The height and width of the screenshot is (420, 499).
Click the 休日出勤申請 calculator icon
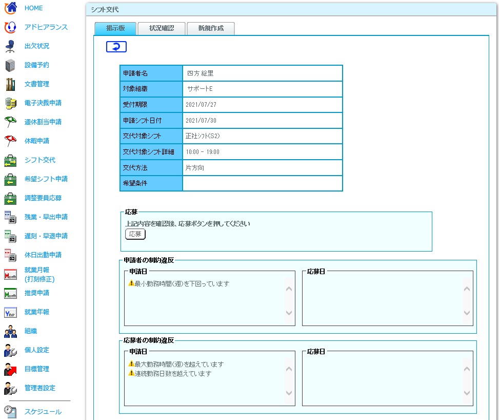coord(10,255)
